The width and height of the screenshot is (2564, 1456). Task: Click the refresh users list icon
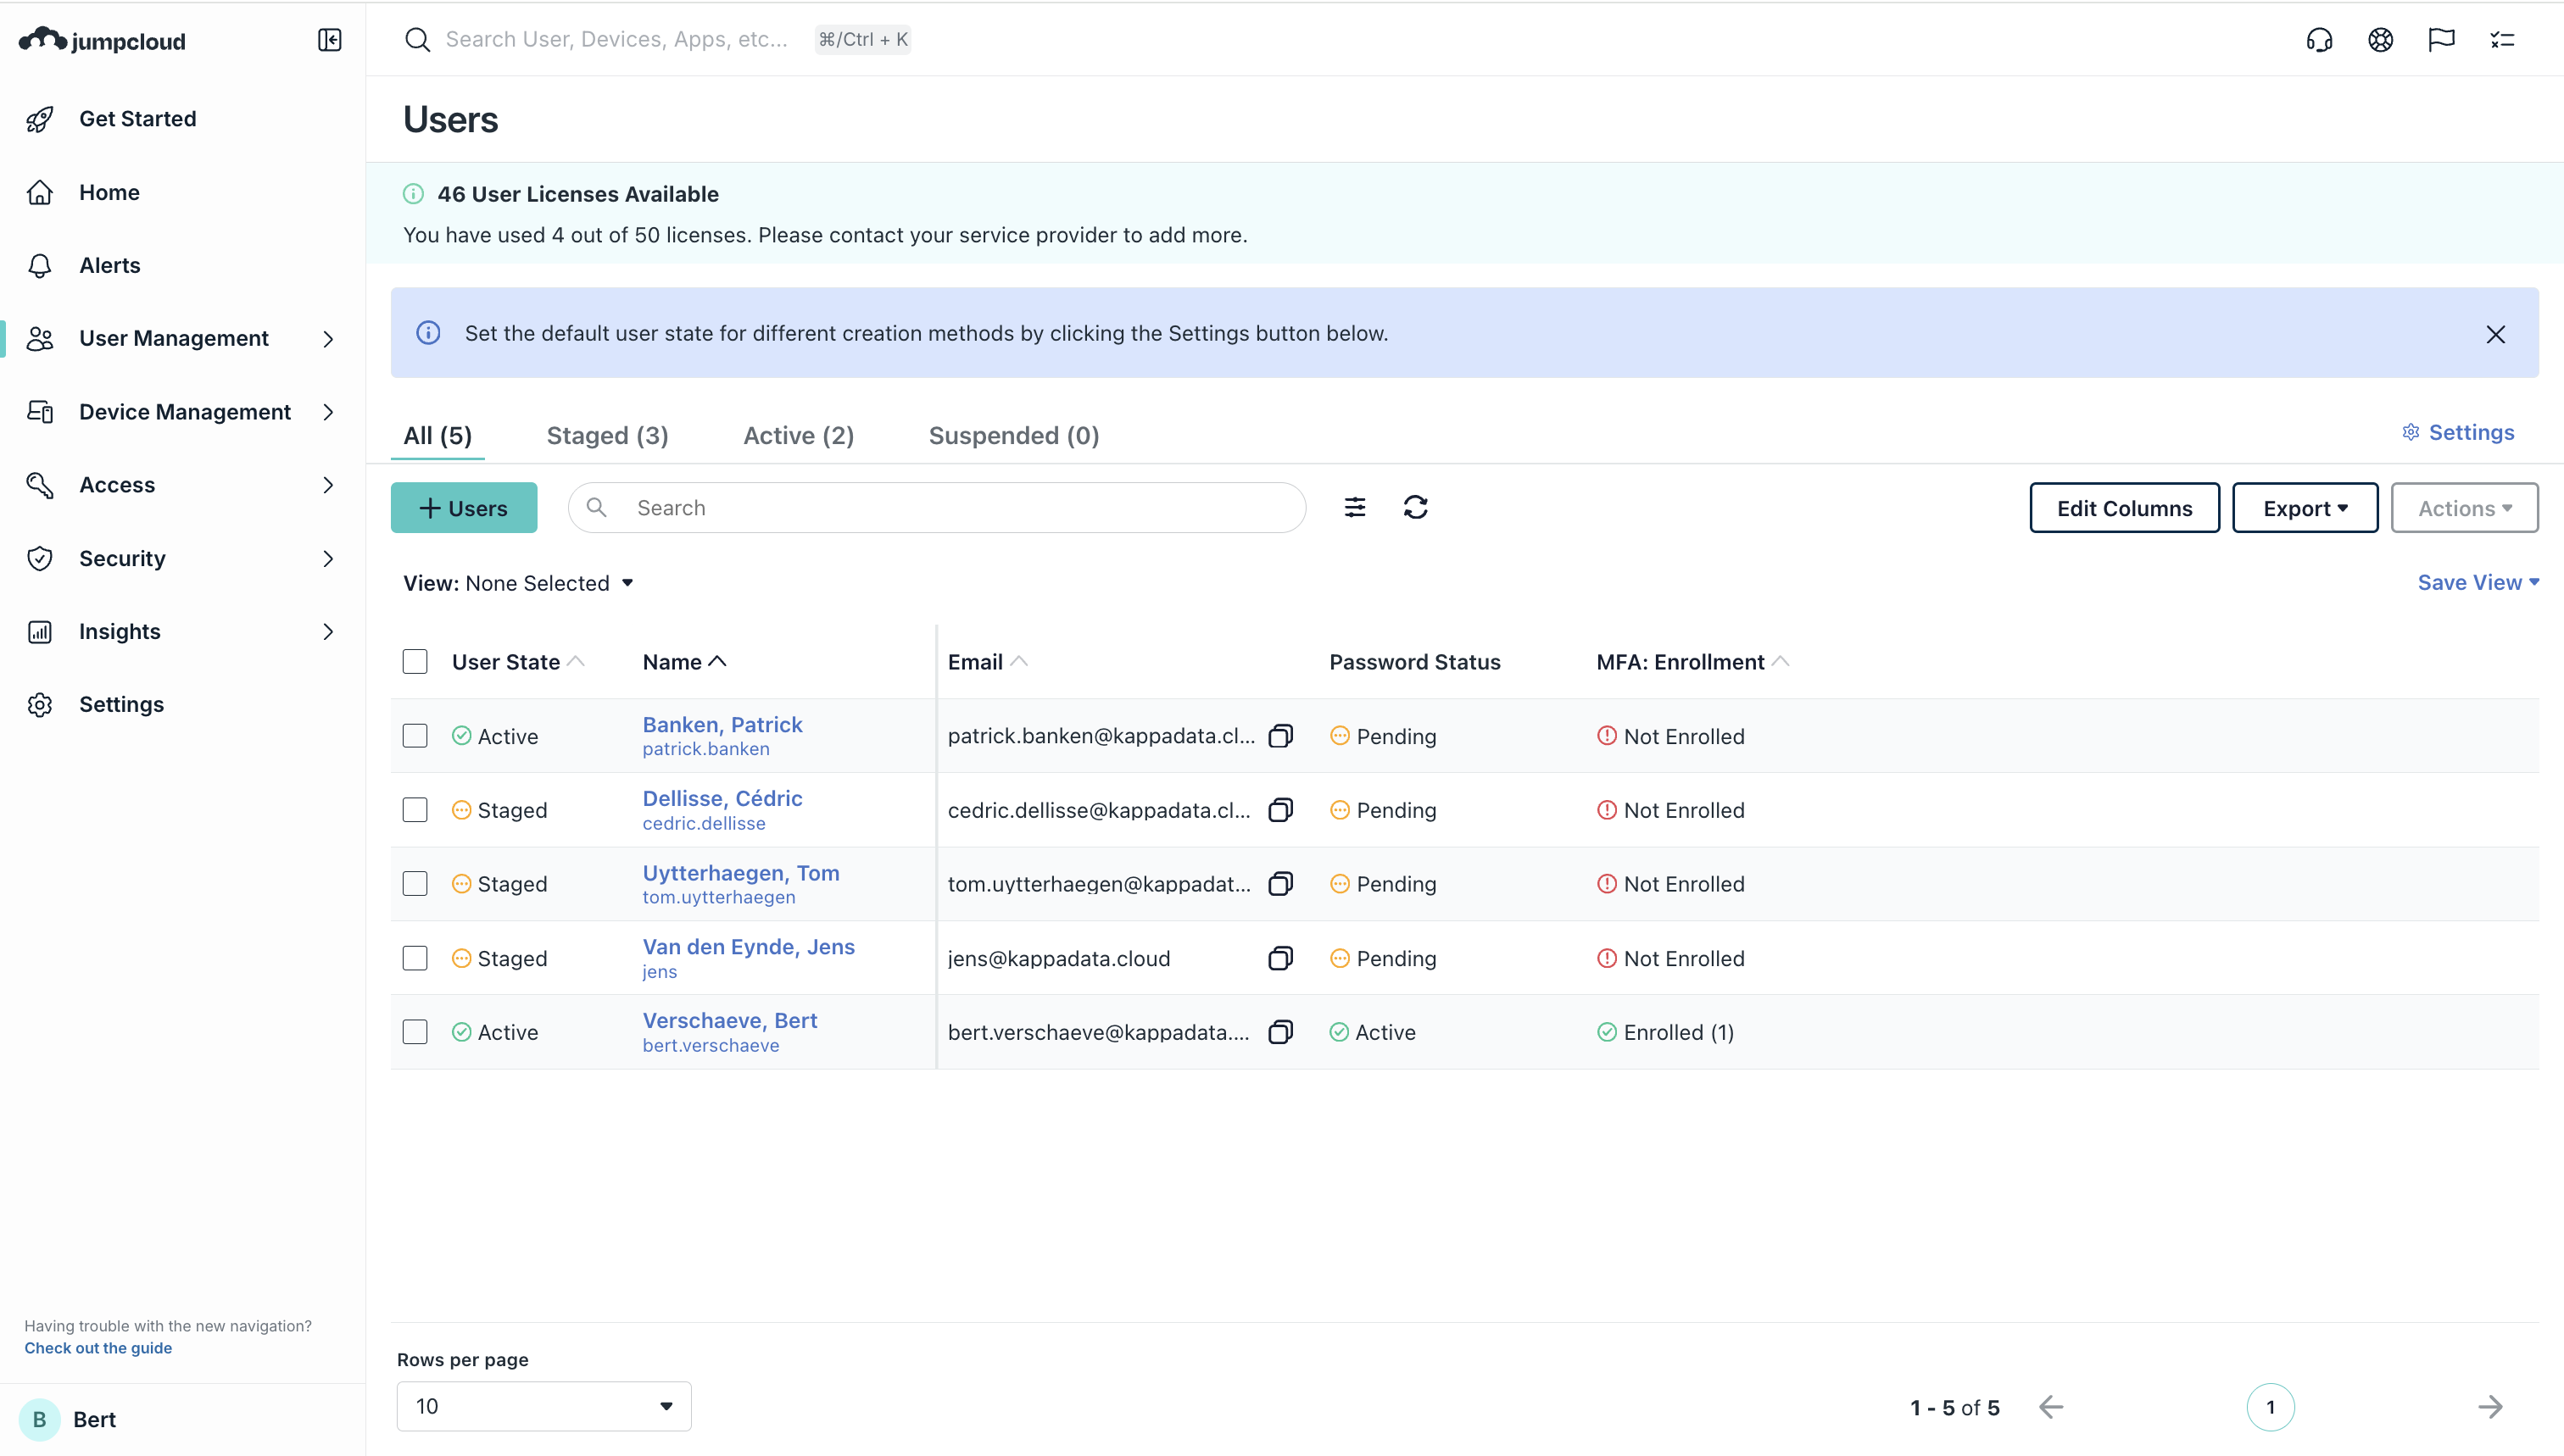(1414, 508)
